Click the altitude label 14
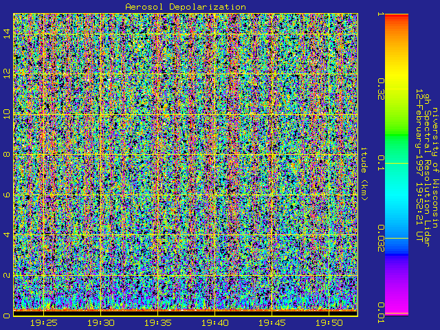440x330 pixels. [x=6, y=34]
